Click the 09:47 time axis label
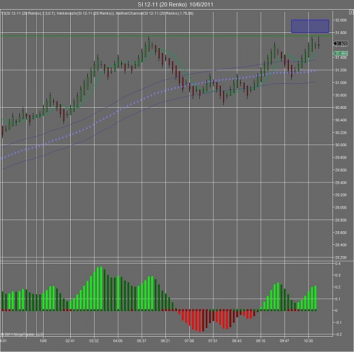This screenshot has width=354, height=352. click(284, 341)
